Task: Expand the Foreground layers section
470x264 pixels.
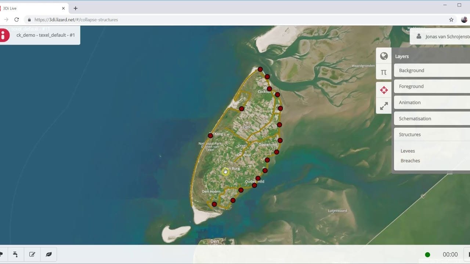Action: tap(432, 87)
